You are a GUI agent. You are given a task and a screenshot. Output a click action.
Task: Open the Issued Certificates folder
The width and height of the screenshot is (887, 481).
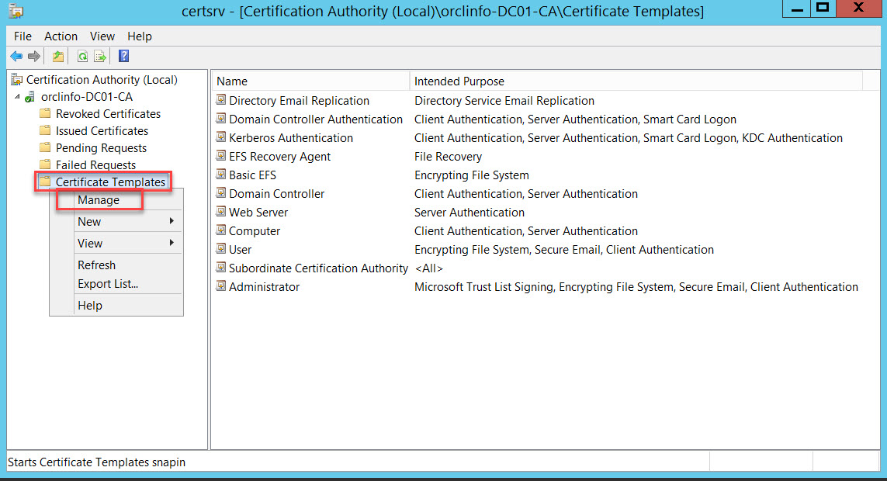pos(102,130)
